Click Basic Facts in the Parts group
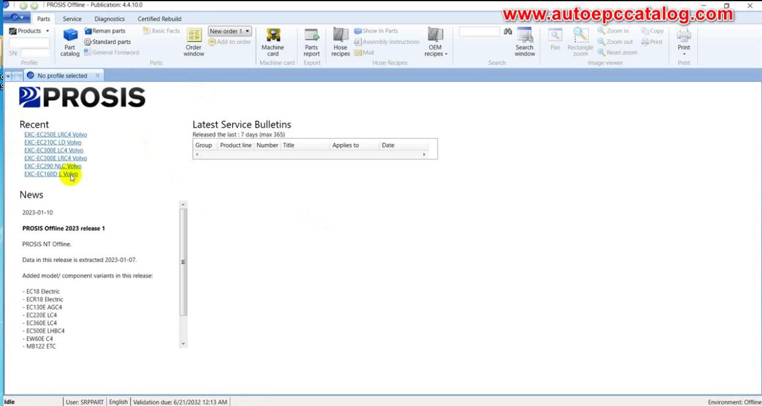 (161, 31)
